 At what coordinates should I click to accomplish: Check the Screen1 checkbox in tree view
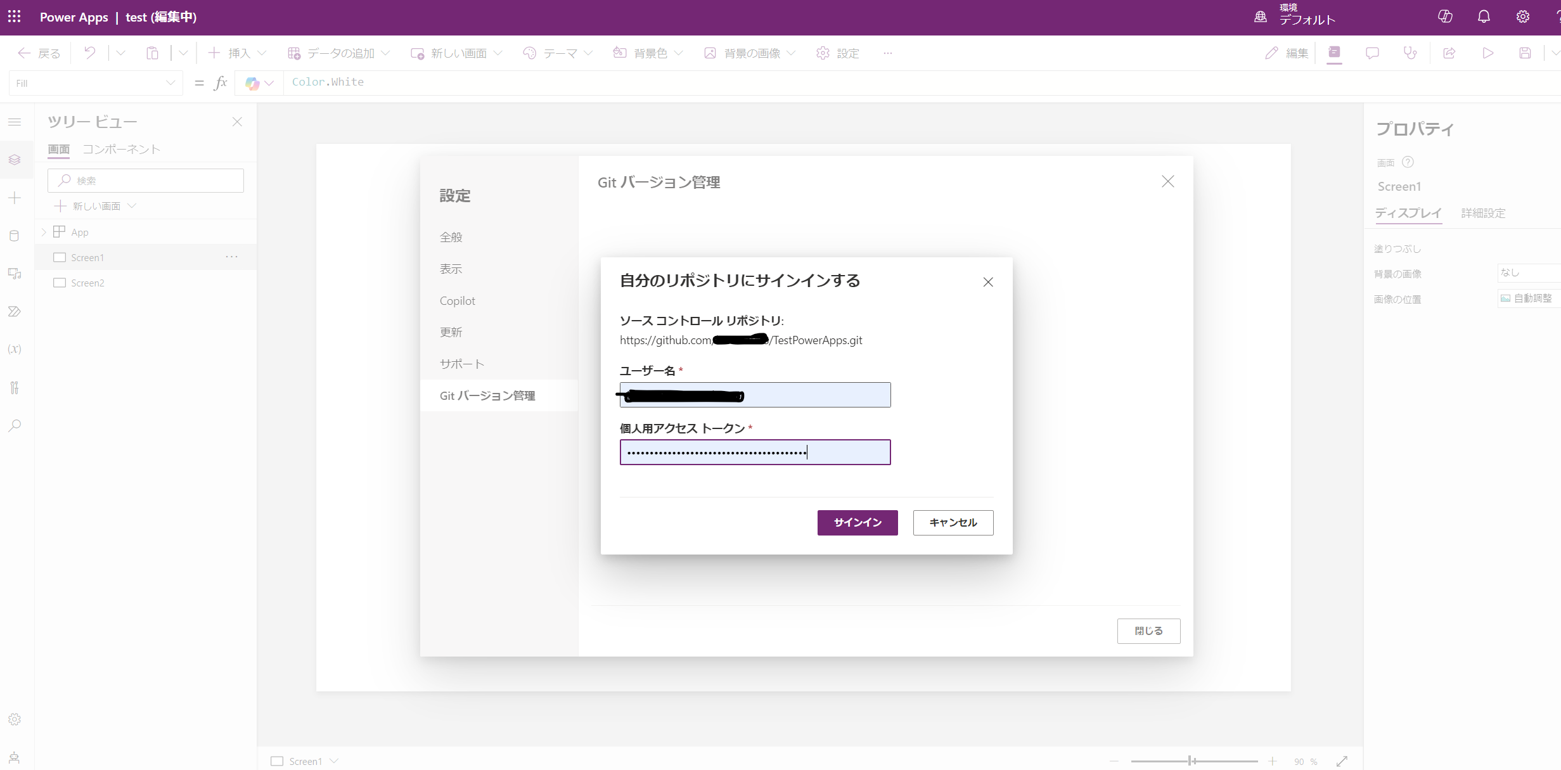click(x=60, y=257)
